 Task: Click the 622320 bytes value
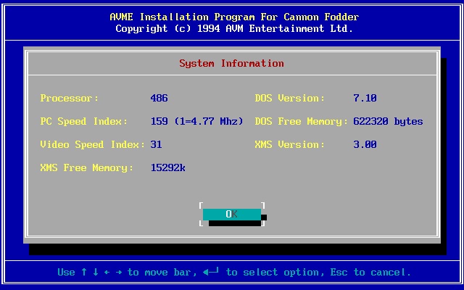point(388,121)
